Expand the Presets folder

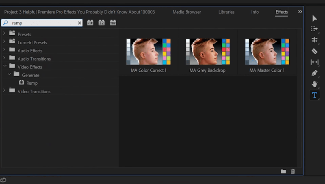[4, 33]
